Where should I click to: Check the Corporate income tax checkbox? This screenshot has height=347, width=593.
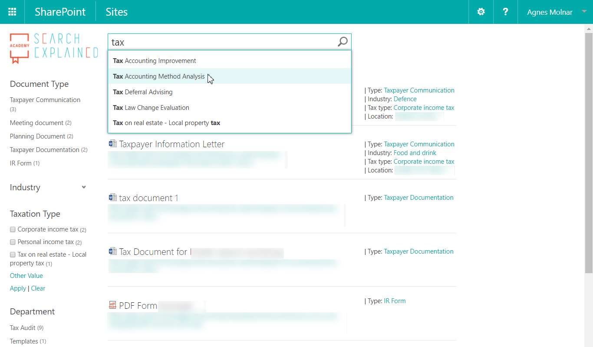[x=13, y=229]
